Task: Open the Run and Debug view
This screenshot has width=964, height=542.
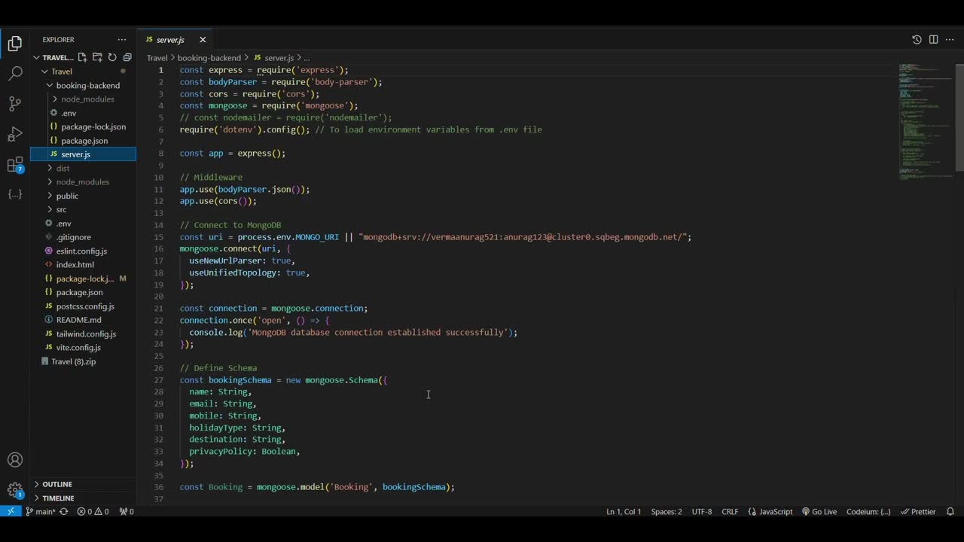Action: pyautogui.click(x=15, y=134)
